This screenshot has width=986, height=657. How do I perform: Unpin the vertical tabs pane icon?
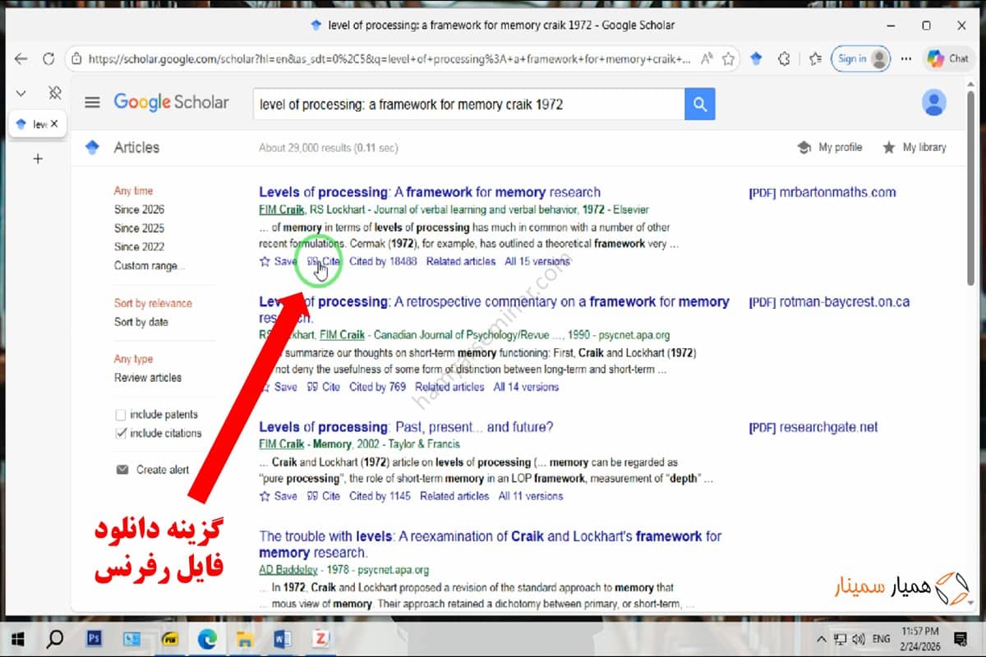coord(55,93)
